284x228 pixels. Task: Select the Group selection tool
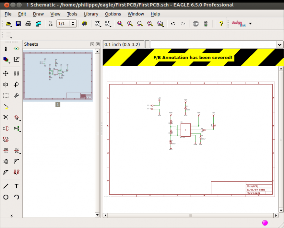pyautogui.click(x=6, y=96)
